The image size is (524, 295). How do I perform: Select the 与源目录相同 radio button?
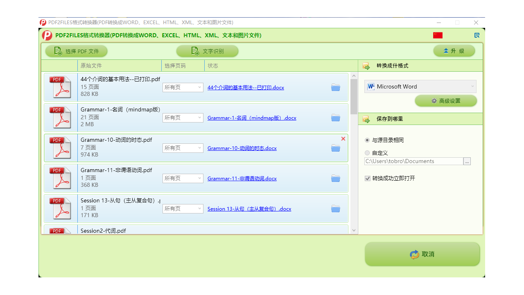(367, 140)
